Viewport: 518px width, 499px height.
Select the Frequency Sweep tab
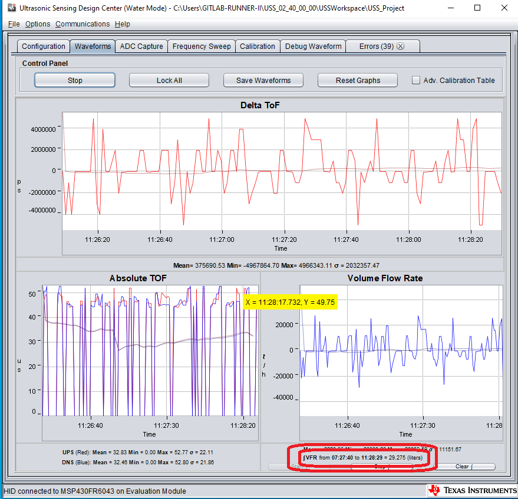pos(202,45)
